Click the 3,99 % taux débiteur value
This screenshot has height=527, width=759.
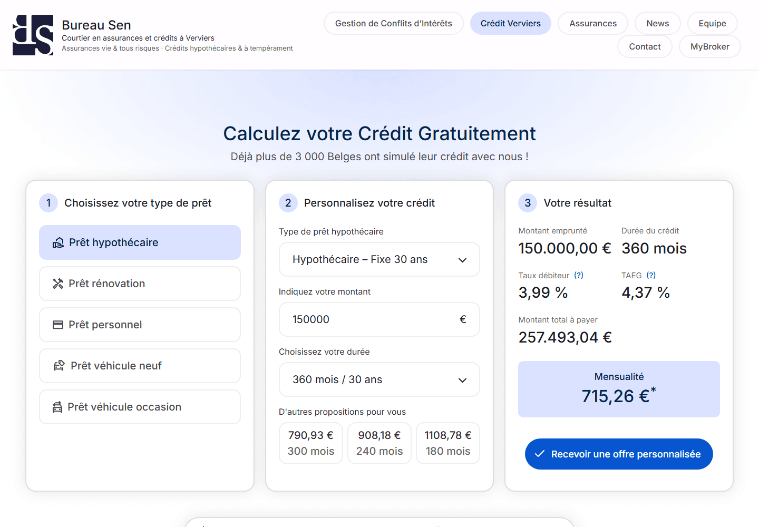coord(543,292)
